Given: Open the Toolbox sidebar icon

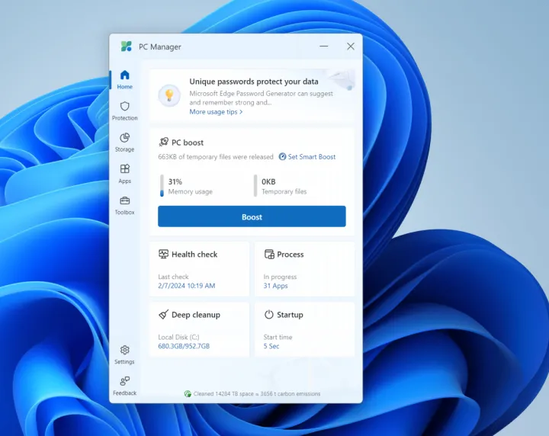Looking at the screenshot, I should click(x=124, y=204).
